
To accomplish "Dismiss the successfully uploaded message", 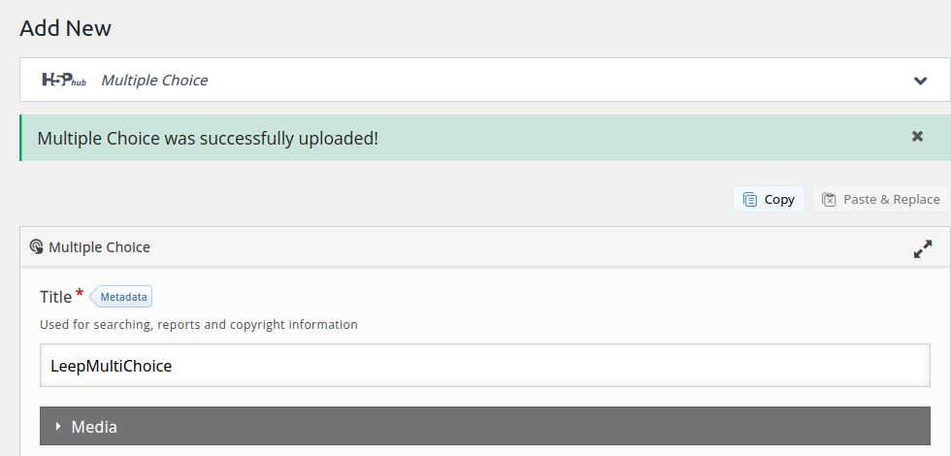I will tap(917, 137).
